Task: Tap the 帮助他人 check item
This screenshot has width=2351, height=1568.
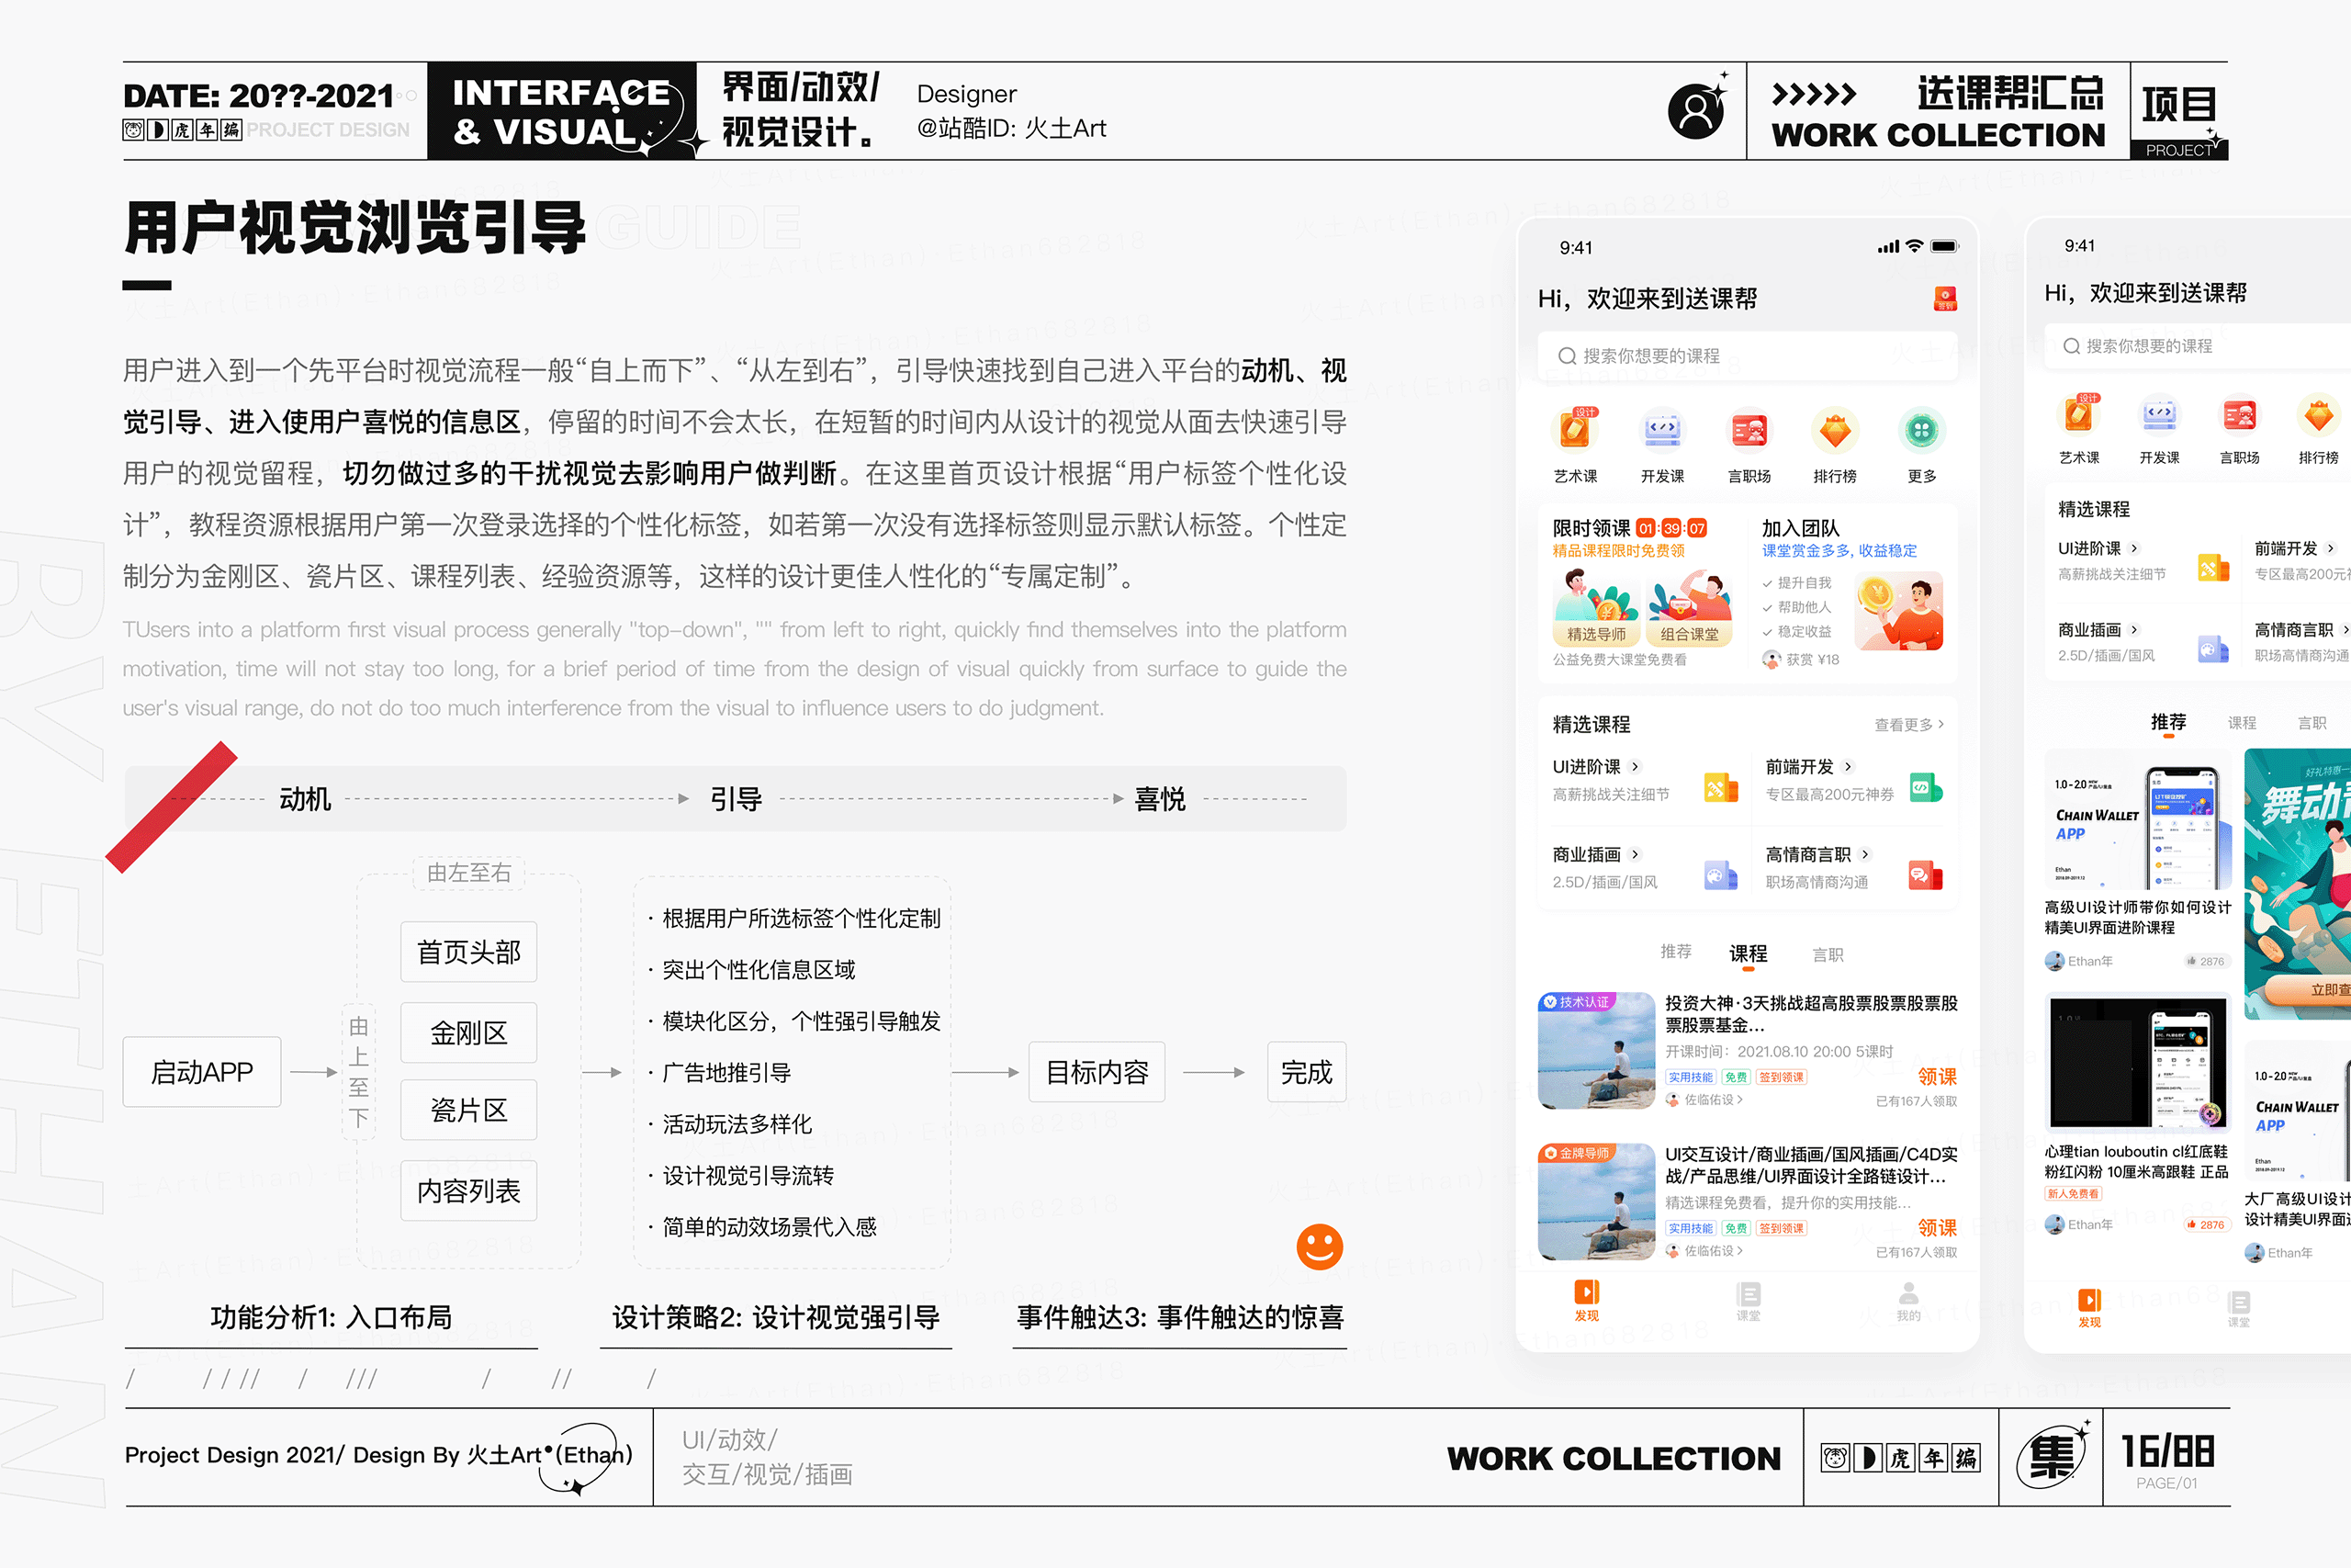Action: pyautogui.click(x=1796, y=607)
